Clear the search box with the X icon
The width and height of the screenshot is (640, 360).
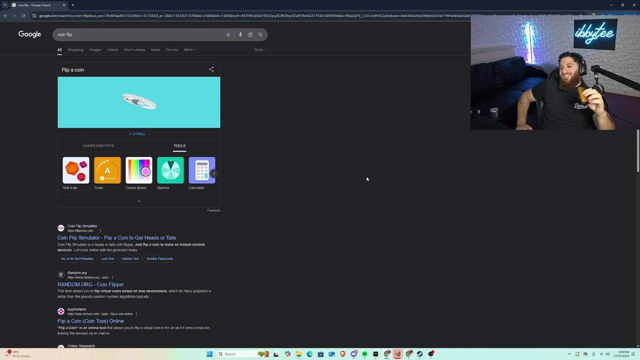click(228, 34)
